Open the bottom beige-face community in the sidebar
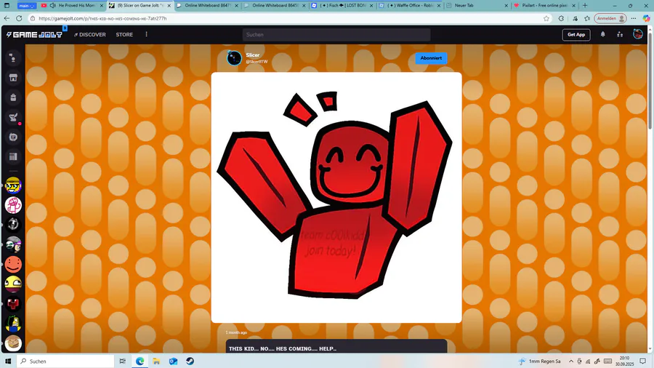Screen dimensions: 654x368 click(13, 343)
